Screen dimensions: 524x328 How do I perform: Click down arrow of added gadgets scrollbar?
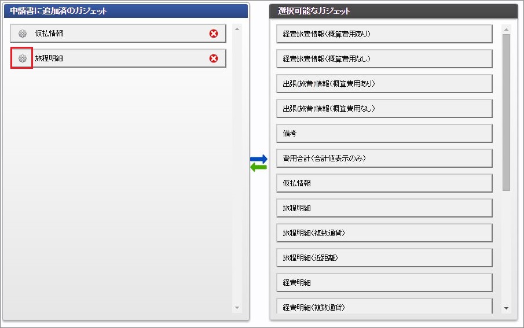click(x=237, y=308)
